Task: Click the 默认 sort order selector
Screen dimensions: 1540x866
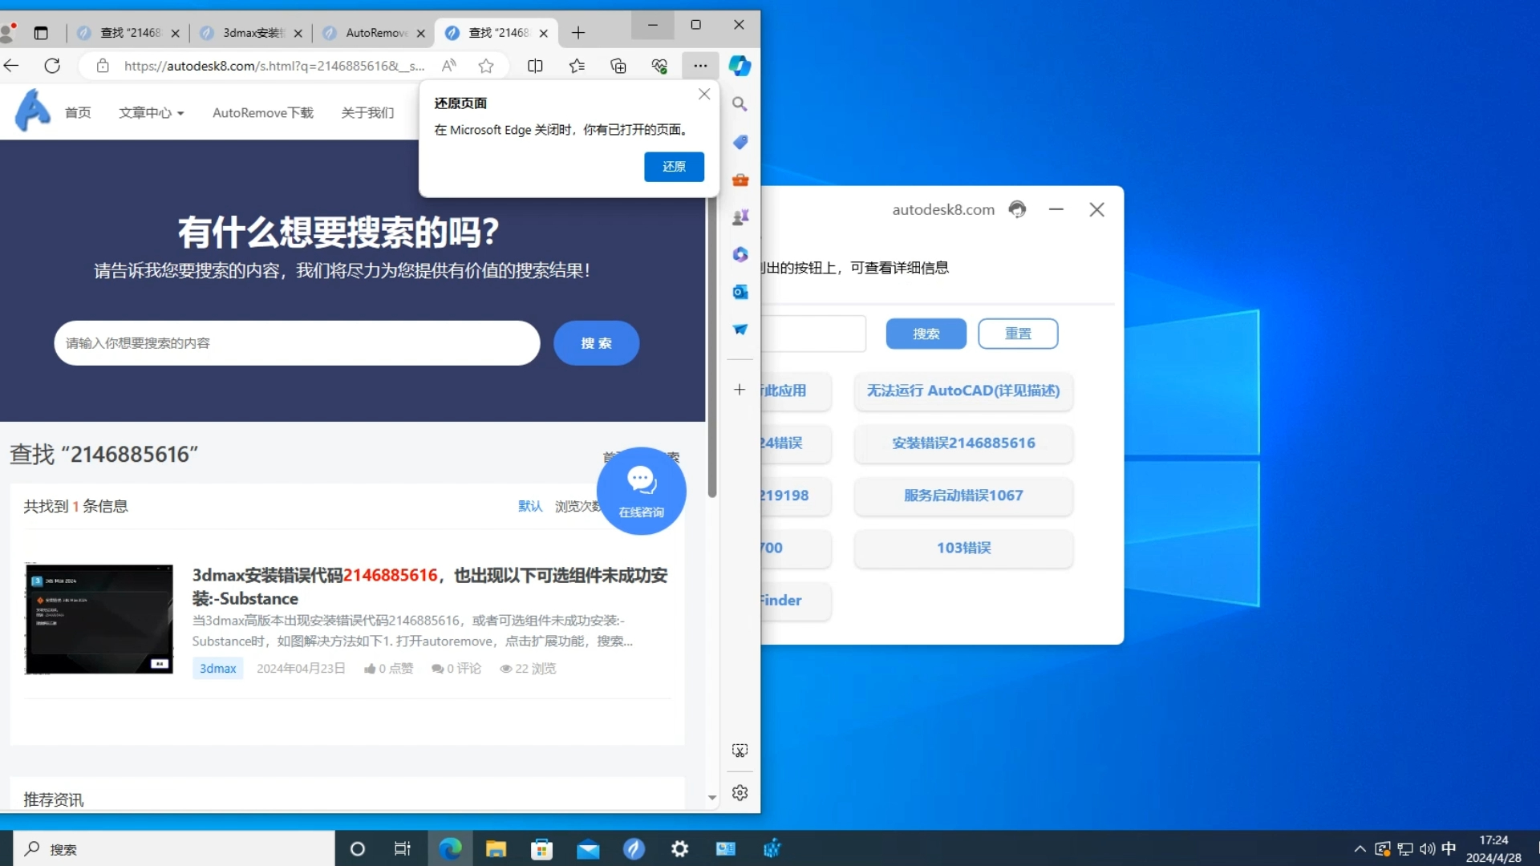Action: point(529,505)
